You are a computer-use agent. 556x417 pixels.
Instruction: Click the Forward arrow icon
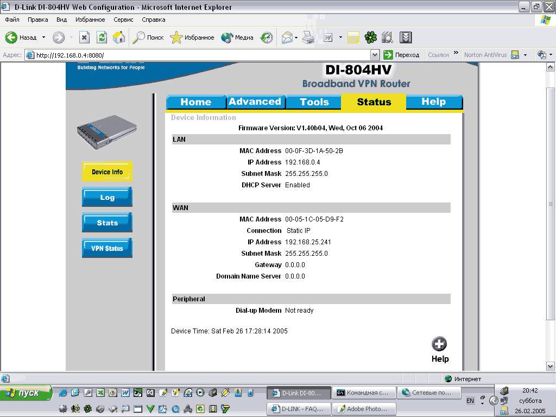(x=59, y=37)
